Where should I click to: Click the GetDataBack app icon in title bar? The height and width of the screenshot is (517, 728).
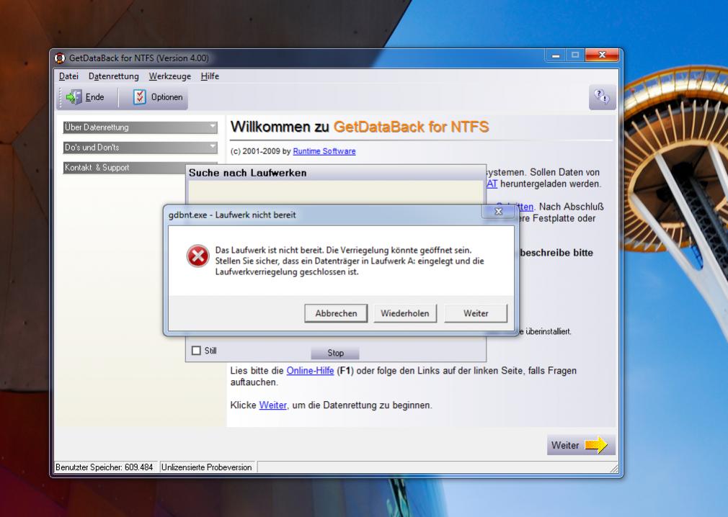(x=60, y=58)
